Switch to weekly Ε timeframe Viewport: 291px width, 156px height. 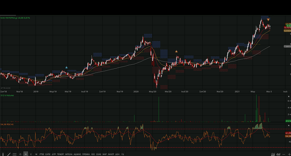pyautogui.click(x=31, y=154)
